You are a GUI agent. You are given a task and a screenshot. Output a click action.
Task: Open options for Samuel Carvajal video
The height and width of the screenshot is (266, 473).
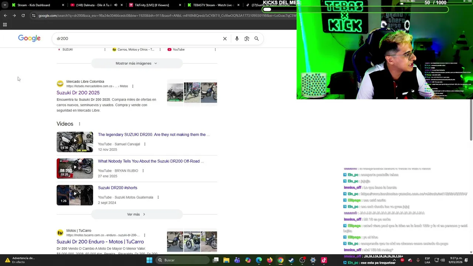coord(145,144)
